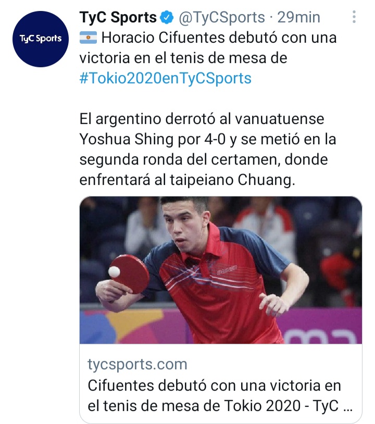This screenshot has height=424, width=375.
Task: Open the table tennis player preview image
Action: (221, 270)
